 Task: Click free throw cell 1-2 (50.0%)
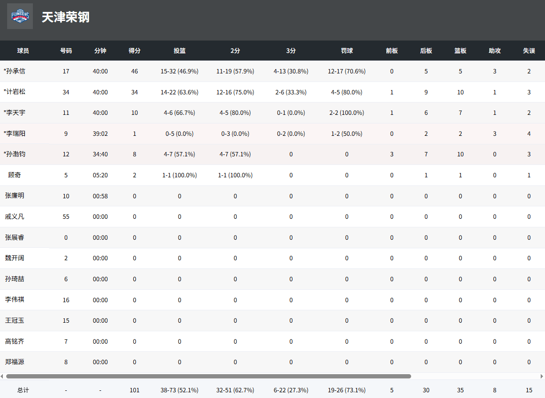click(x=346, y=133)
